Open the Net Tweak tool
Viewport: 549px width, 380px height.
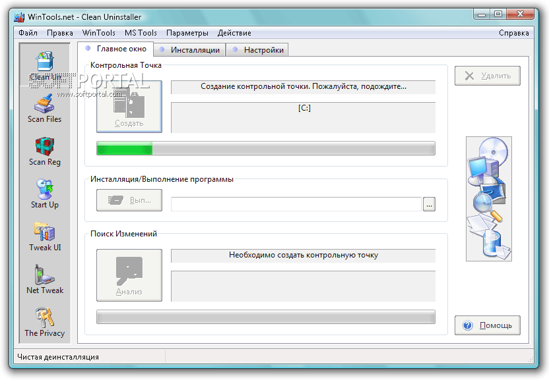coord(44,280)
